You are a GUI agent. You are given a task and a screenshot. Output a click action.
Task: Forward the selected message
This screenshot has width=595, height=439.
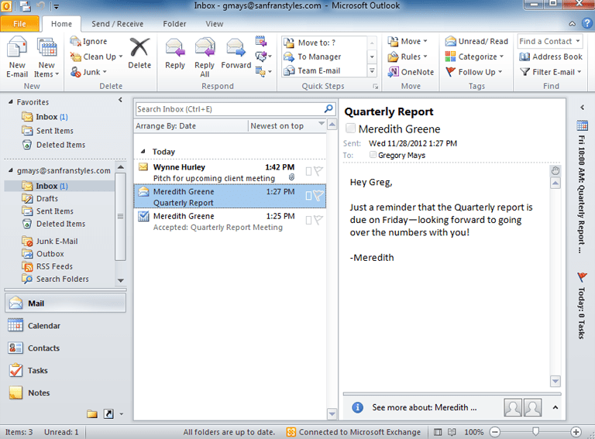[236, 54]
